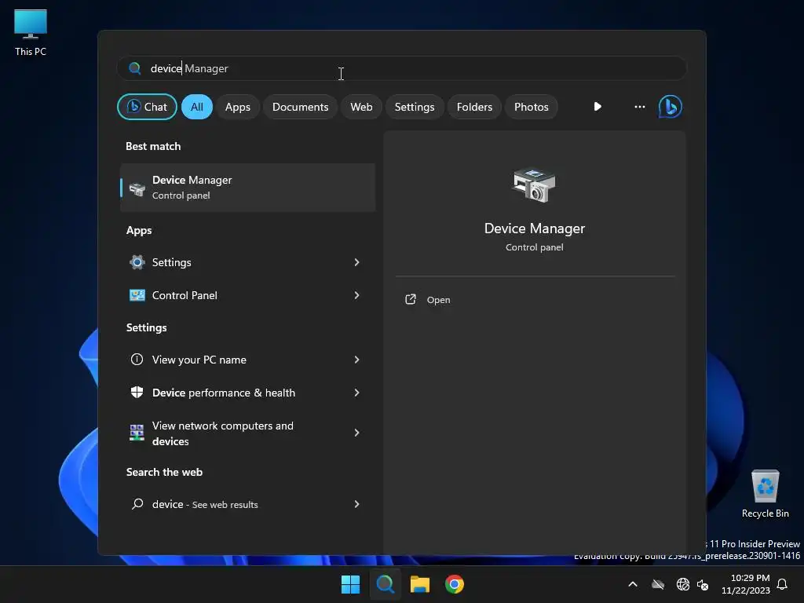The height and width of the screenshot is (603, 804).
Task: Click Open in the preview pane
Action: click(438, 300)
